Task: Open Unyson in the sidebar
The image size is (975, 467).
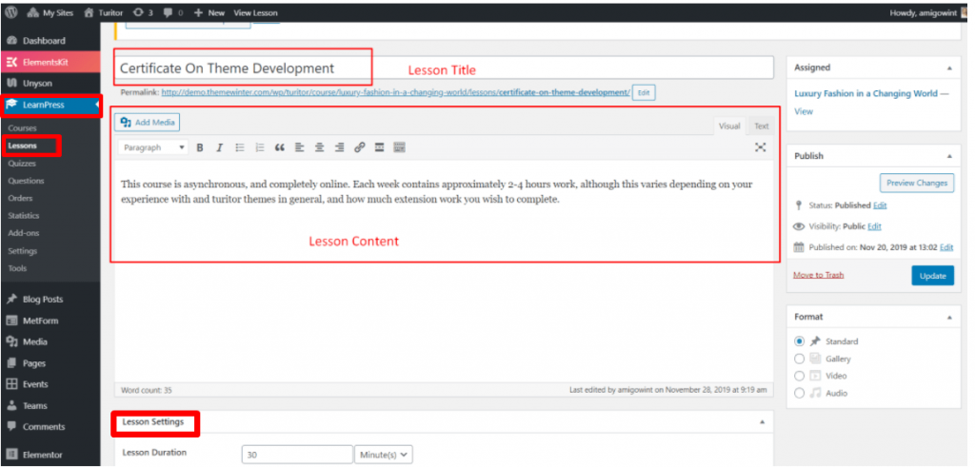Action: pos(50,83)
